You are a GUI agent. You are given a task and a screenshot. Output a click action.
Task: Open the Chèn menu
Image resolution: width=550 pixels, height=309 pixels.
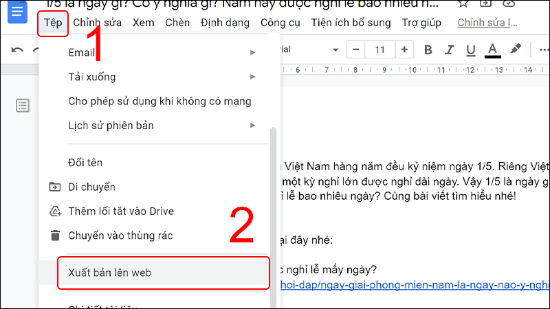tap(177, 23)
